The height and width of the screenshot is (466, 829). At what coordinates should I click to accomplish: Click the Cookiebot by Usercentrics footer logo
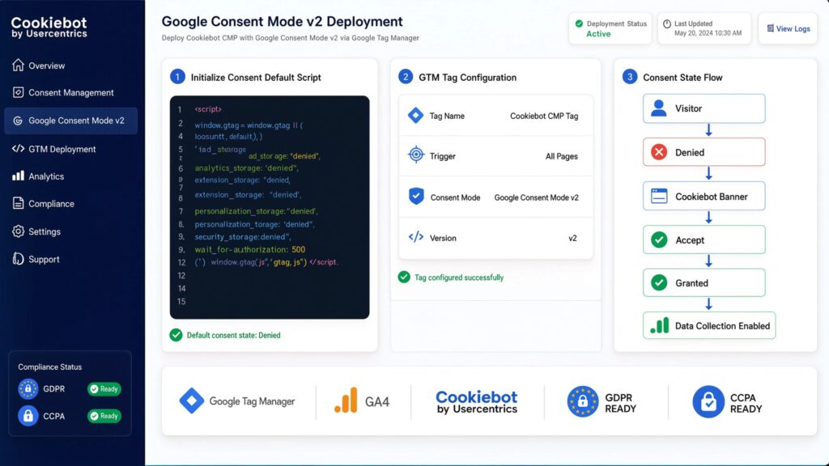(x=476, y=401)
